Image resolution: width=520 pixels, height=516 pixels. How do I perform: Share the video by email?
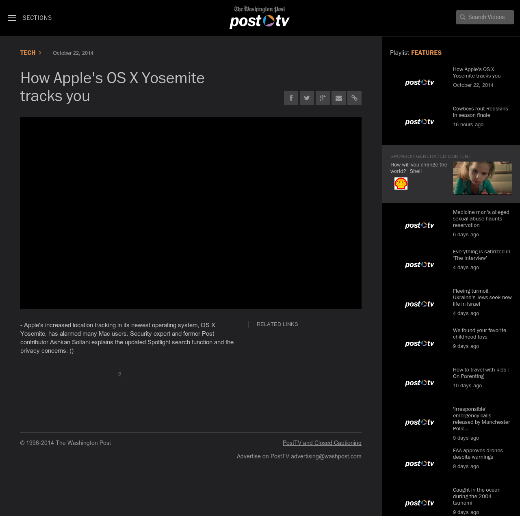(338, 98)
